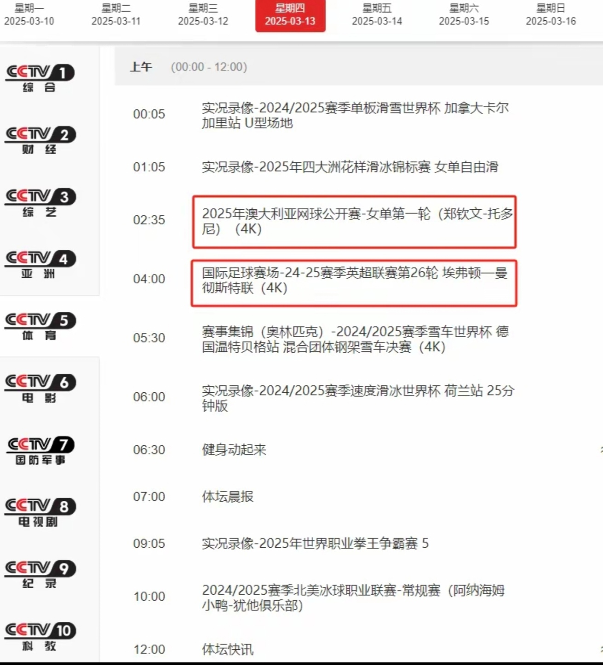Select the CCTV 8 电视剧 channel logo

pyautogui.click(x=40, y=513)
